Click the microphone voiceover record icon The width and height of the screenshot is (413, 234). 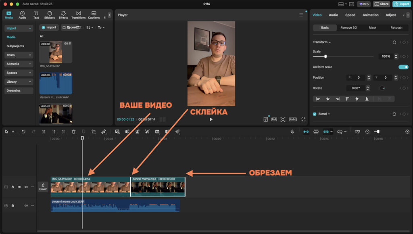pos(292,132)
